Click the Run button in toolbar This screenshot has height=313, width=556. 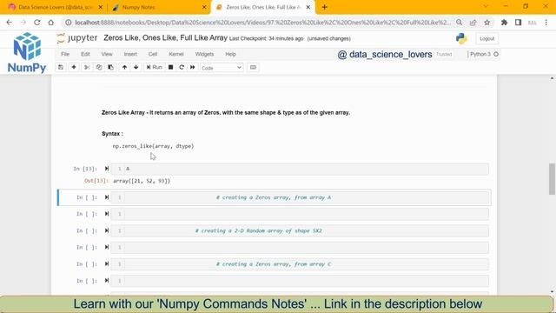[x=155, y=67]
